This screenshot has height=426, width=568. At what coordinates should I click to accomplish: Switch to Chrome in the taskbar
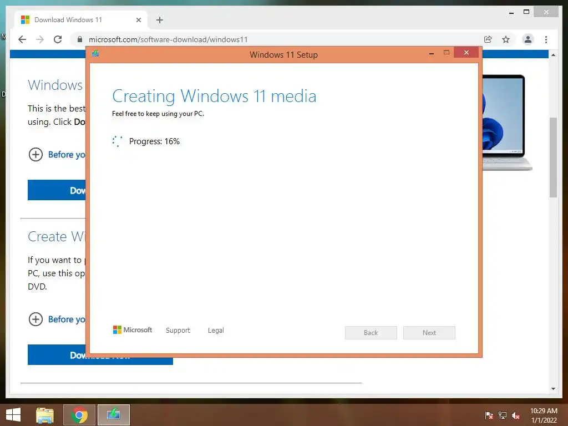point(79,415)
